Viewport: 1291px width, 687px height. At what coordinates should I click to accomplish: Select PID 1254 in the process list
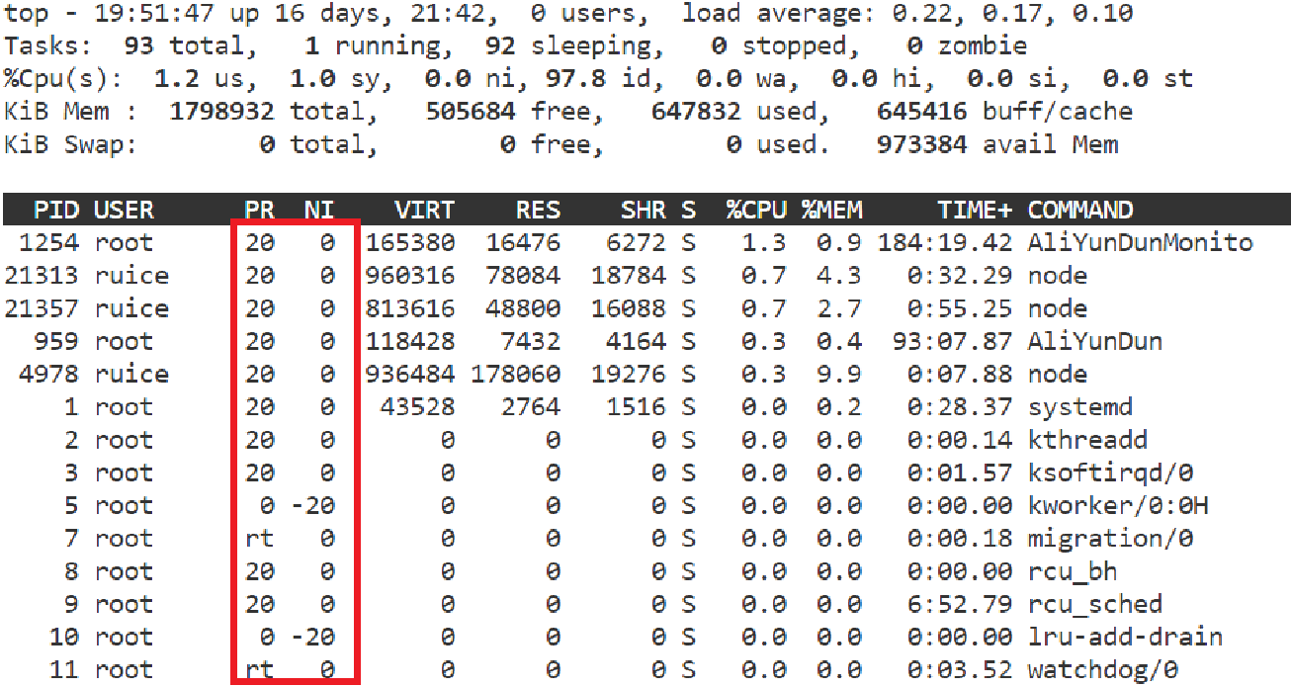point(49,243)
